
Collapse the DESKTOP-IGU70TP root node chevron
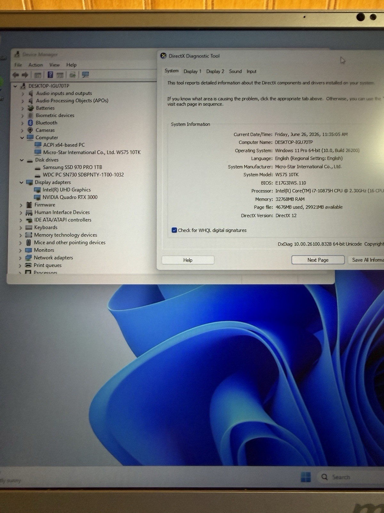pos(15,86)
